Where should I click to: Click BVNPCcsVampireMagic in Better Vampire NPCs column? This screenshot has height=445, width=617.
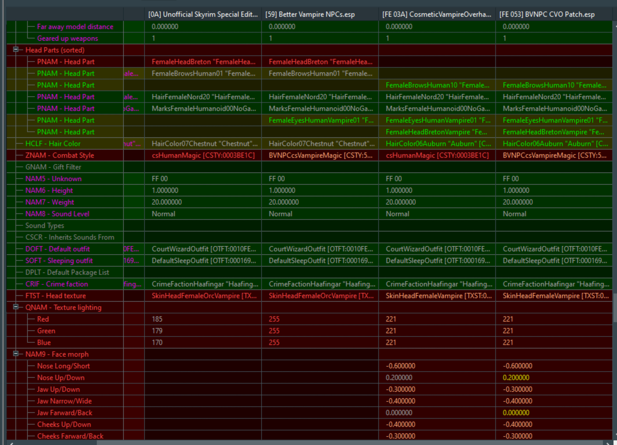321,155
